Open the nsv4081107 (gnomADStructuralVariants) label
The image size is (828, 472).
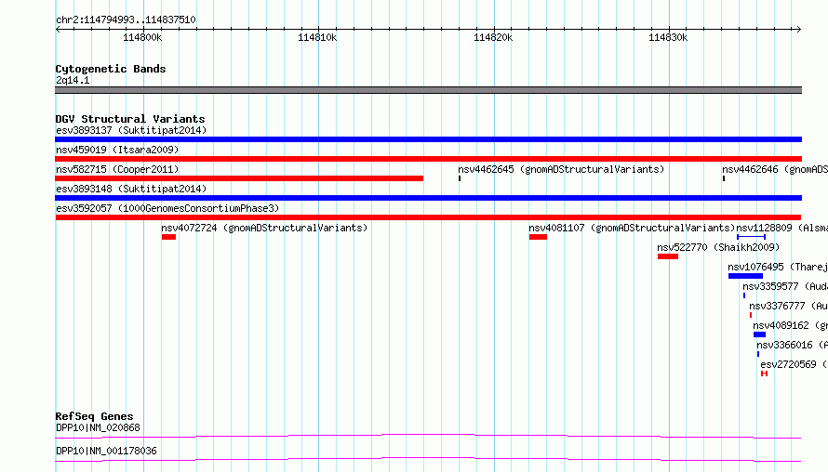pos(632,228)
